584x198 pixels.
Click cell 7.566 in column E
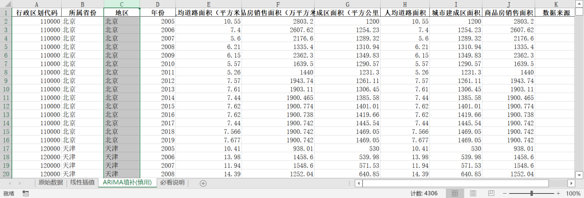[209, 131]
